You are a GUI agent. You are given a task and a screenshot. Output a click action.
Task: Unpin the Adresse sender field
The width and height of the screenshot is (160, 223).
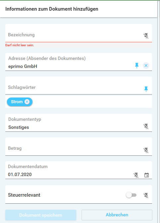[137, 66]
